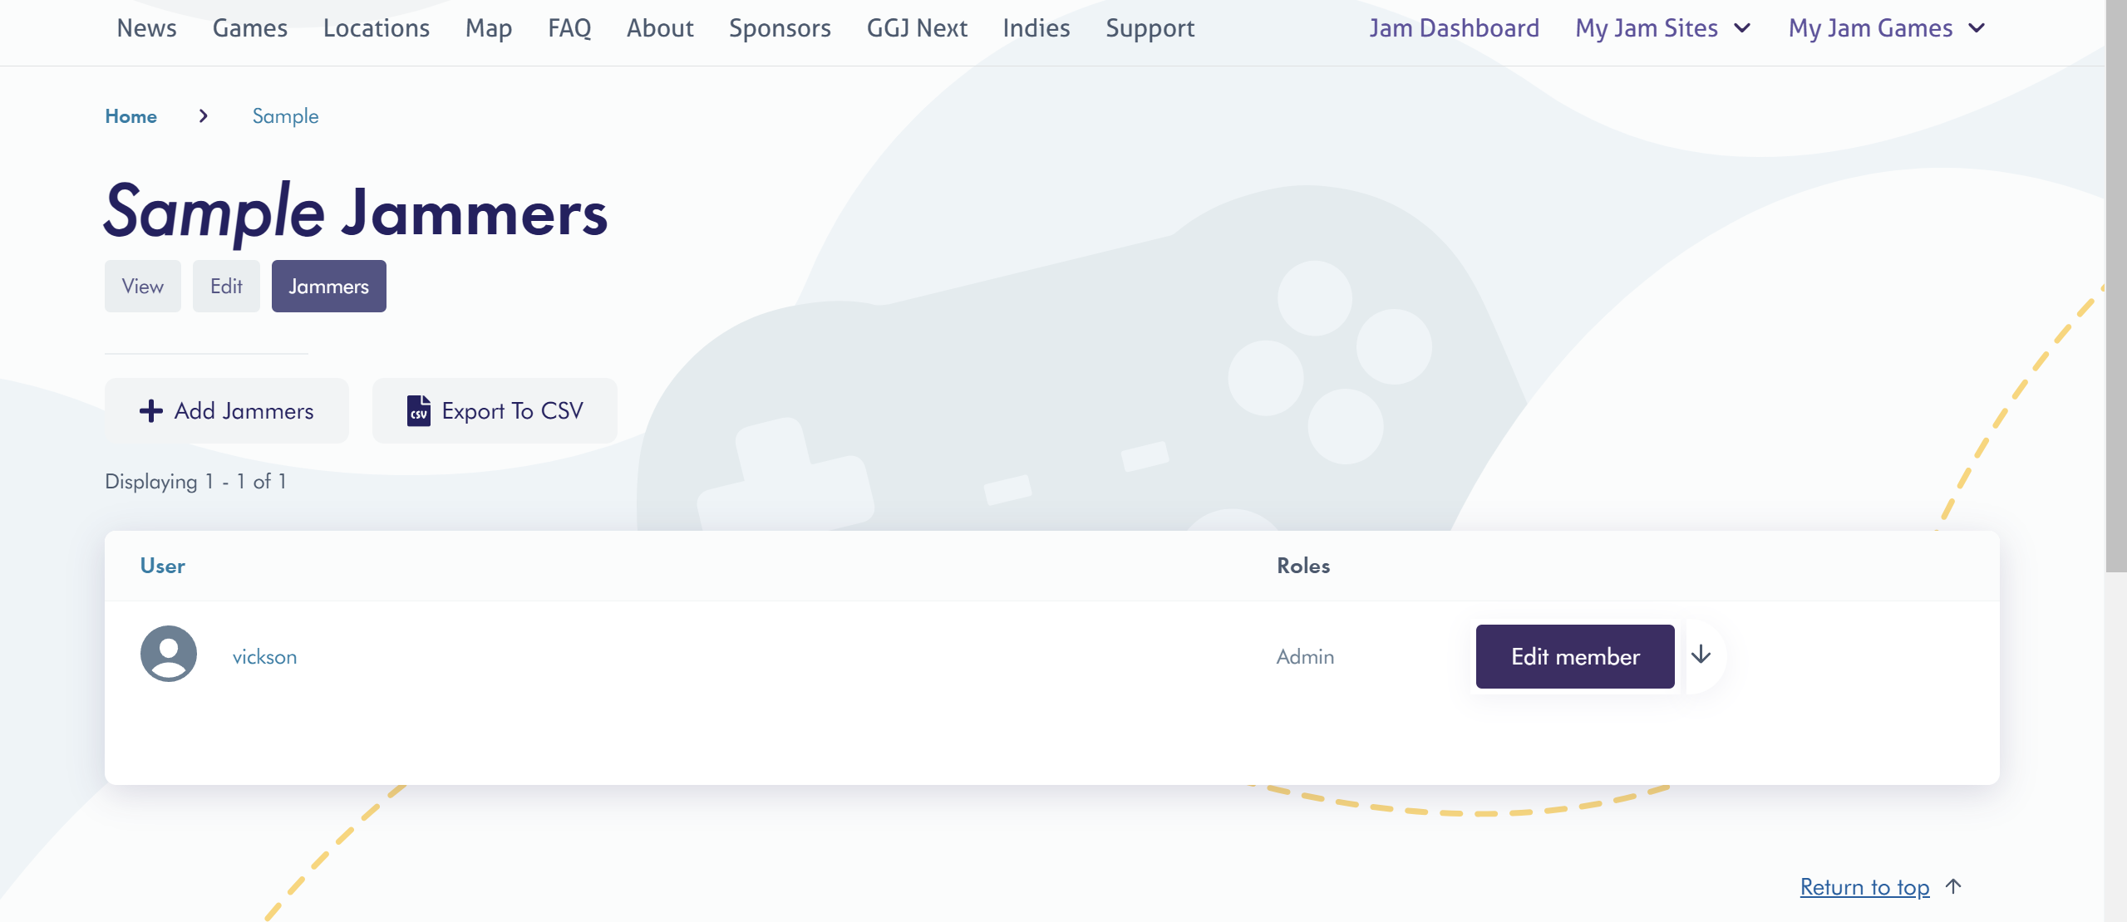Click the breadcrumb chevron separator

pyautogui.click(x=204, y=116)
